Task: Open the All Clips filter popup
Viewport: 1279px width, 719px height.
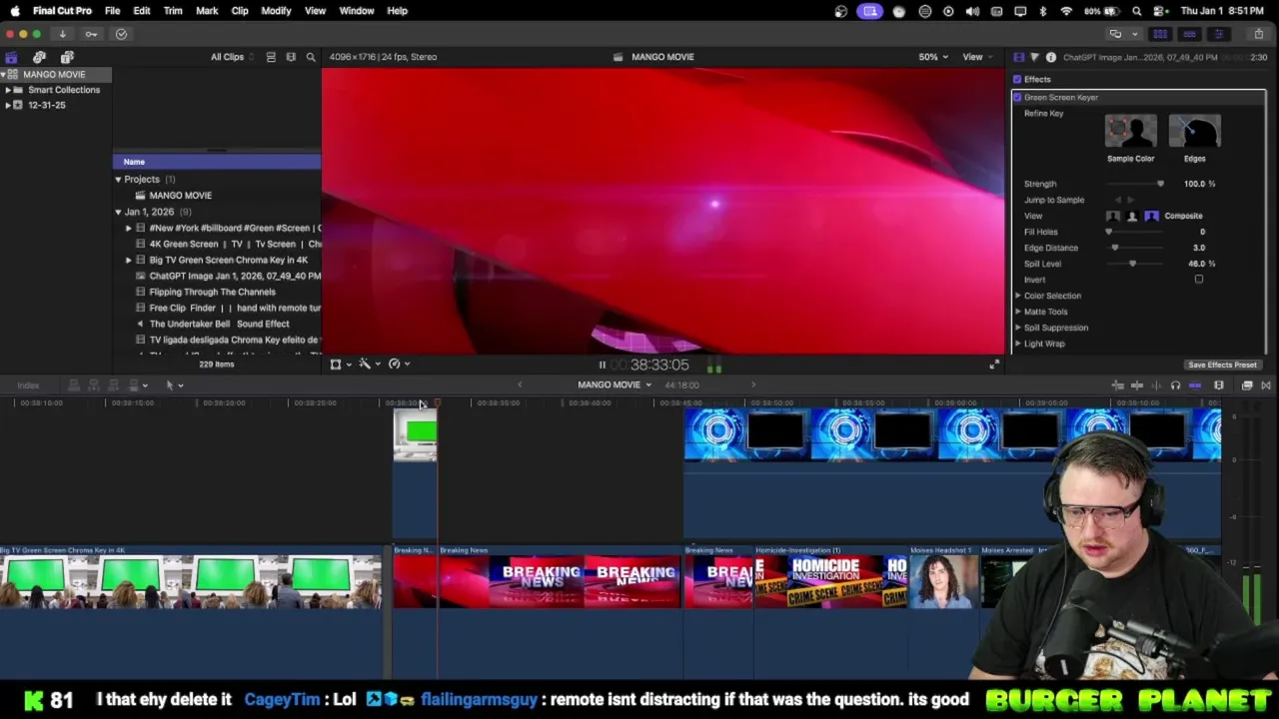Action: click(x=232, y=57)
